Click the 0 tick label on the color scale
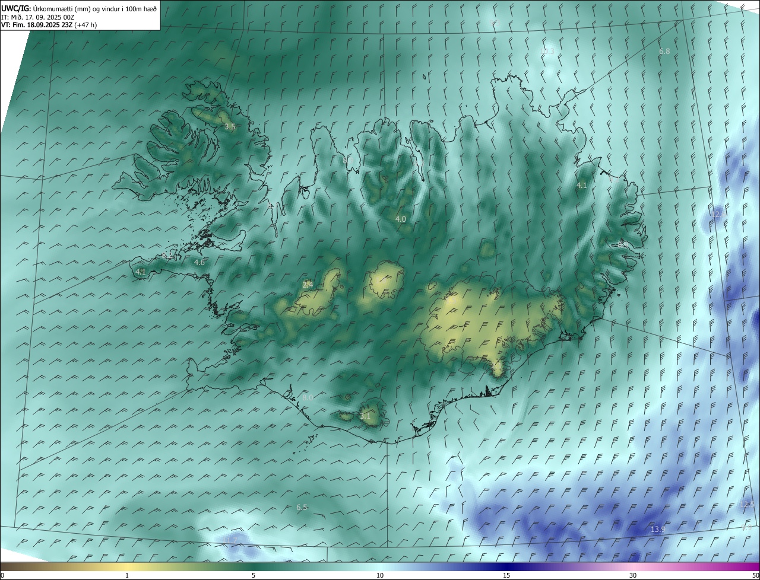Viewport: 760px width, 580px height. 2,575
